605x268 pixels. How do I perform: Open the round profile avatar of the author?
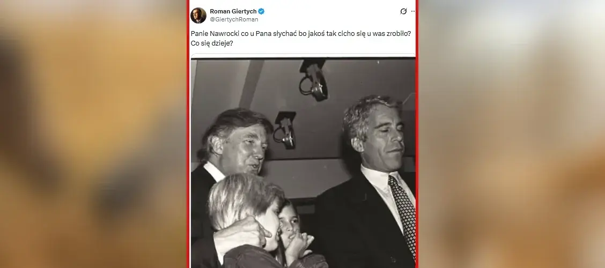[x=198, y=15]
